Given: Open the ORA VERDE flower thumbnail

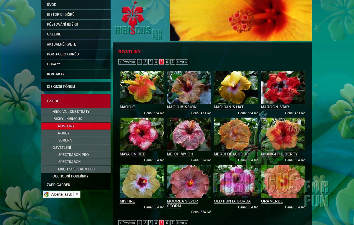Looking at the screenshot, I should [x=283, y=181].
